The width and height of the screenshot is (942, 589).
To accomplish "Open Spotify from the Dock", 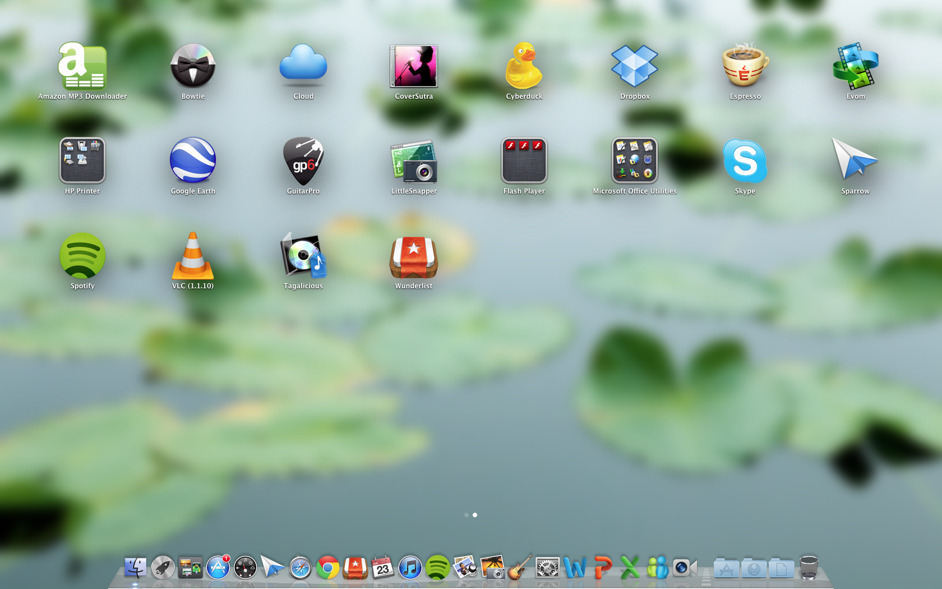I will [x=437, y=568].
